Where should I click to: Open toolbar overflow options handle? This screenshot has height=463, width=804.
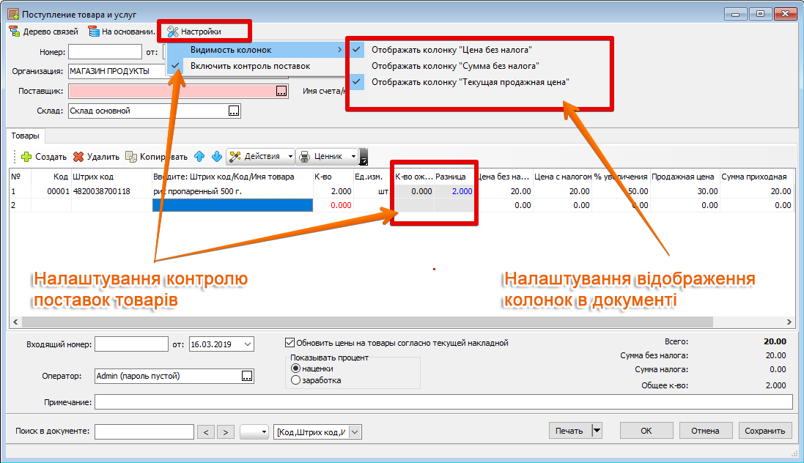(364, 156)
